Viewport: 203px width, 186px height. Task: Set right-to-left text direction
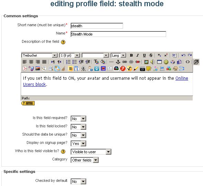[x=59, y=62]
